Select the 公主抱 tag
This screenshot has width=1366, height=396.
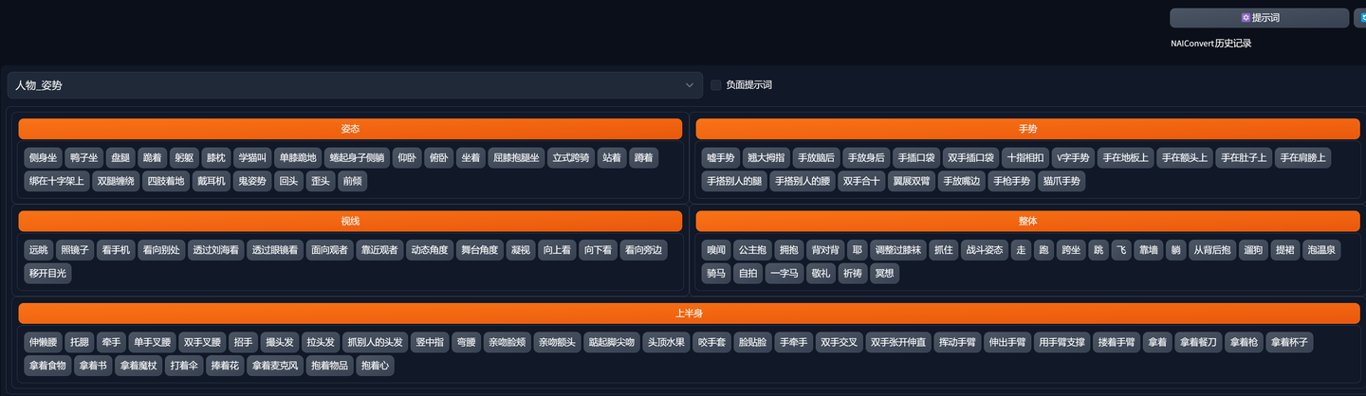click(752, 250)
